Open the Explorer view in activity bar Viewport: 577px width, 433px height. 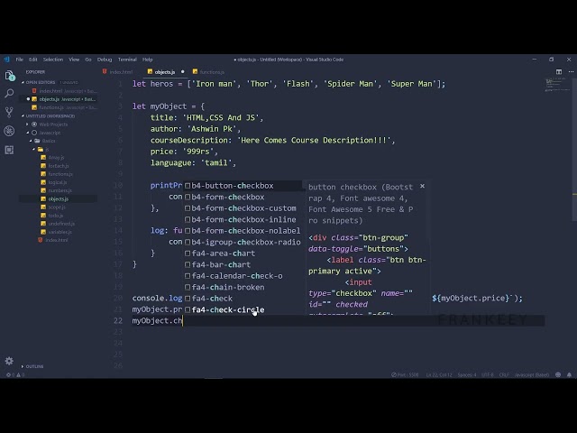click(x=10, y=76)
